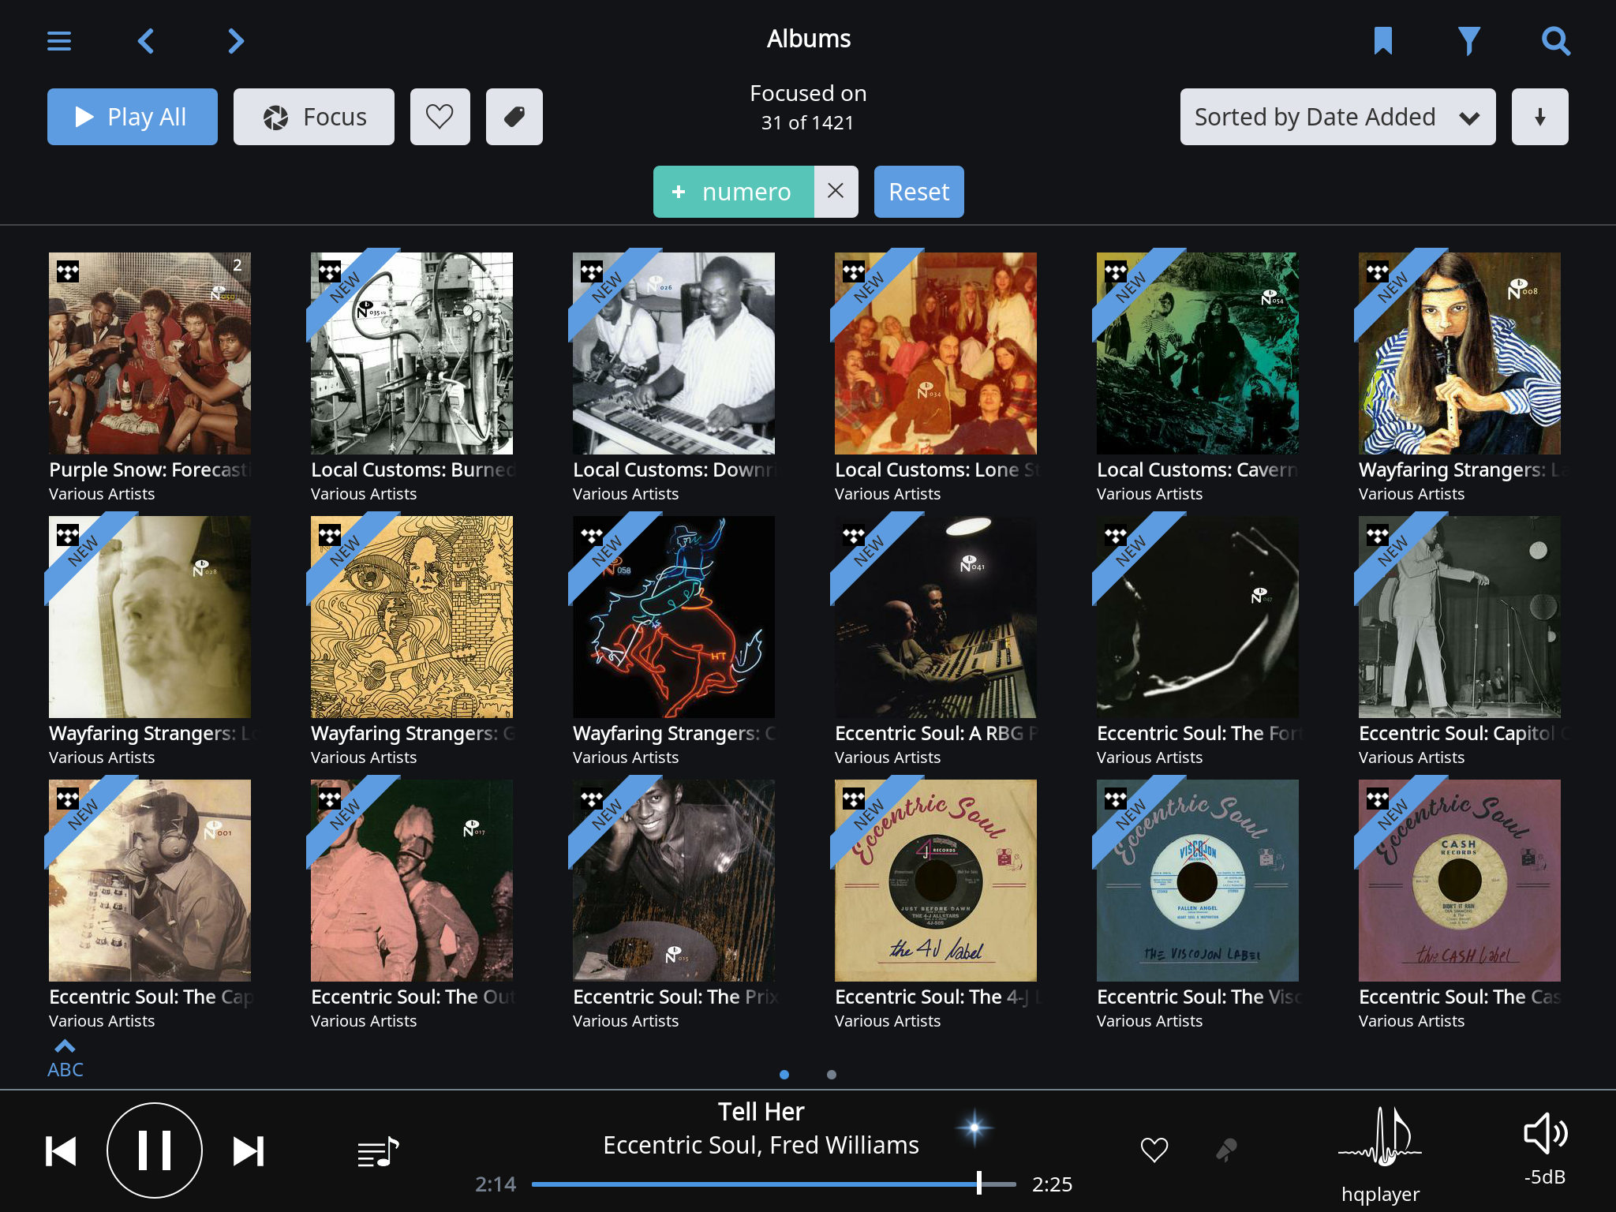Open the Focus button
Screen dimensions: 1616x1212
314,117
